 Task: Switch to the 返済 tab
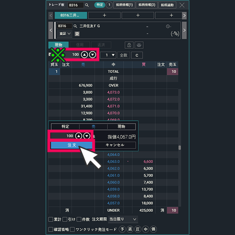(x=101, y=45)
